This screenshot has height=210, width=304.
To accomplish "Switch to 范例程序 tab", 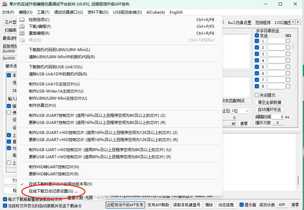I will click(x=263, y=23).
